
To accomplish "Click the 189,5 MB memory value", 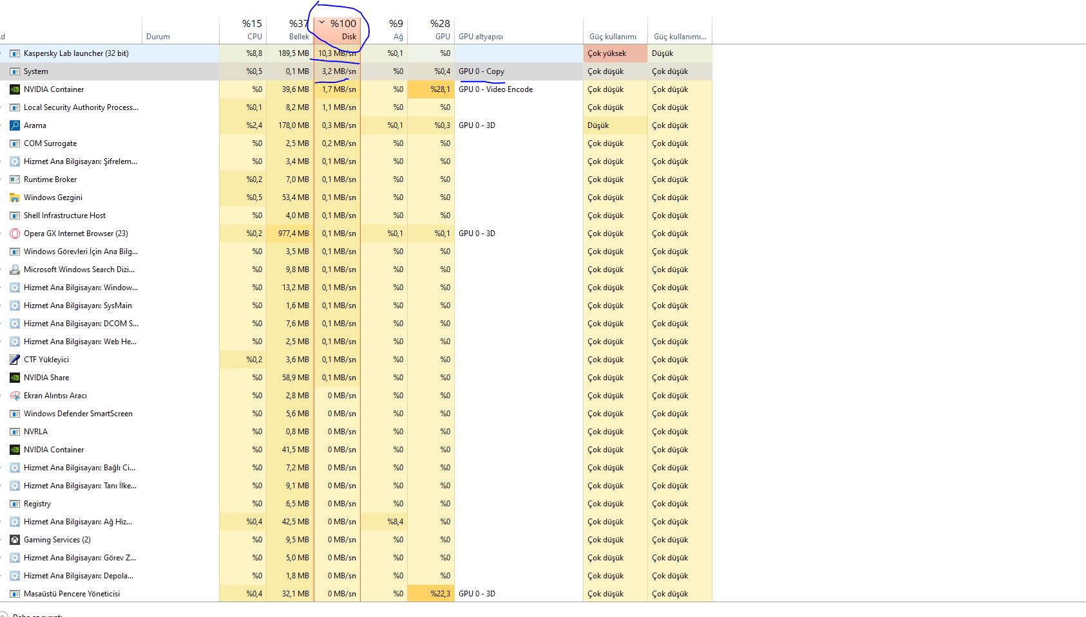I will 294,53.
